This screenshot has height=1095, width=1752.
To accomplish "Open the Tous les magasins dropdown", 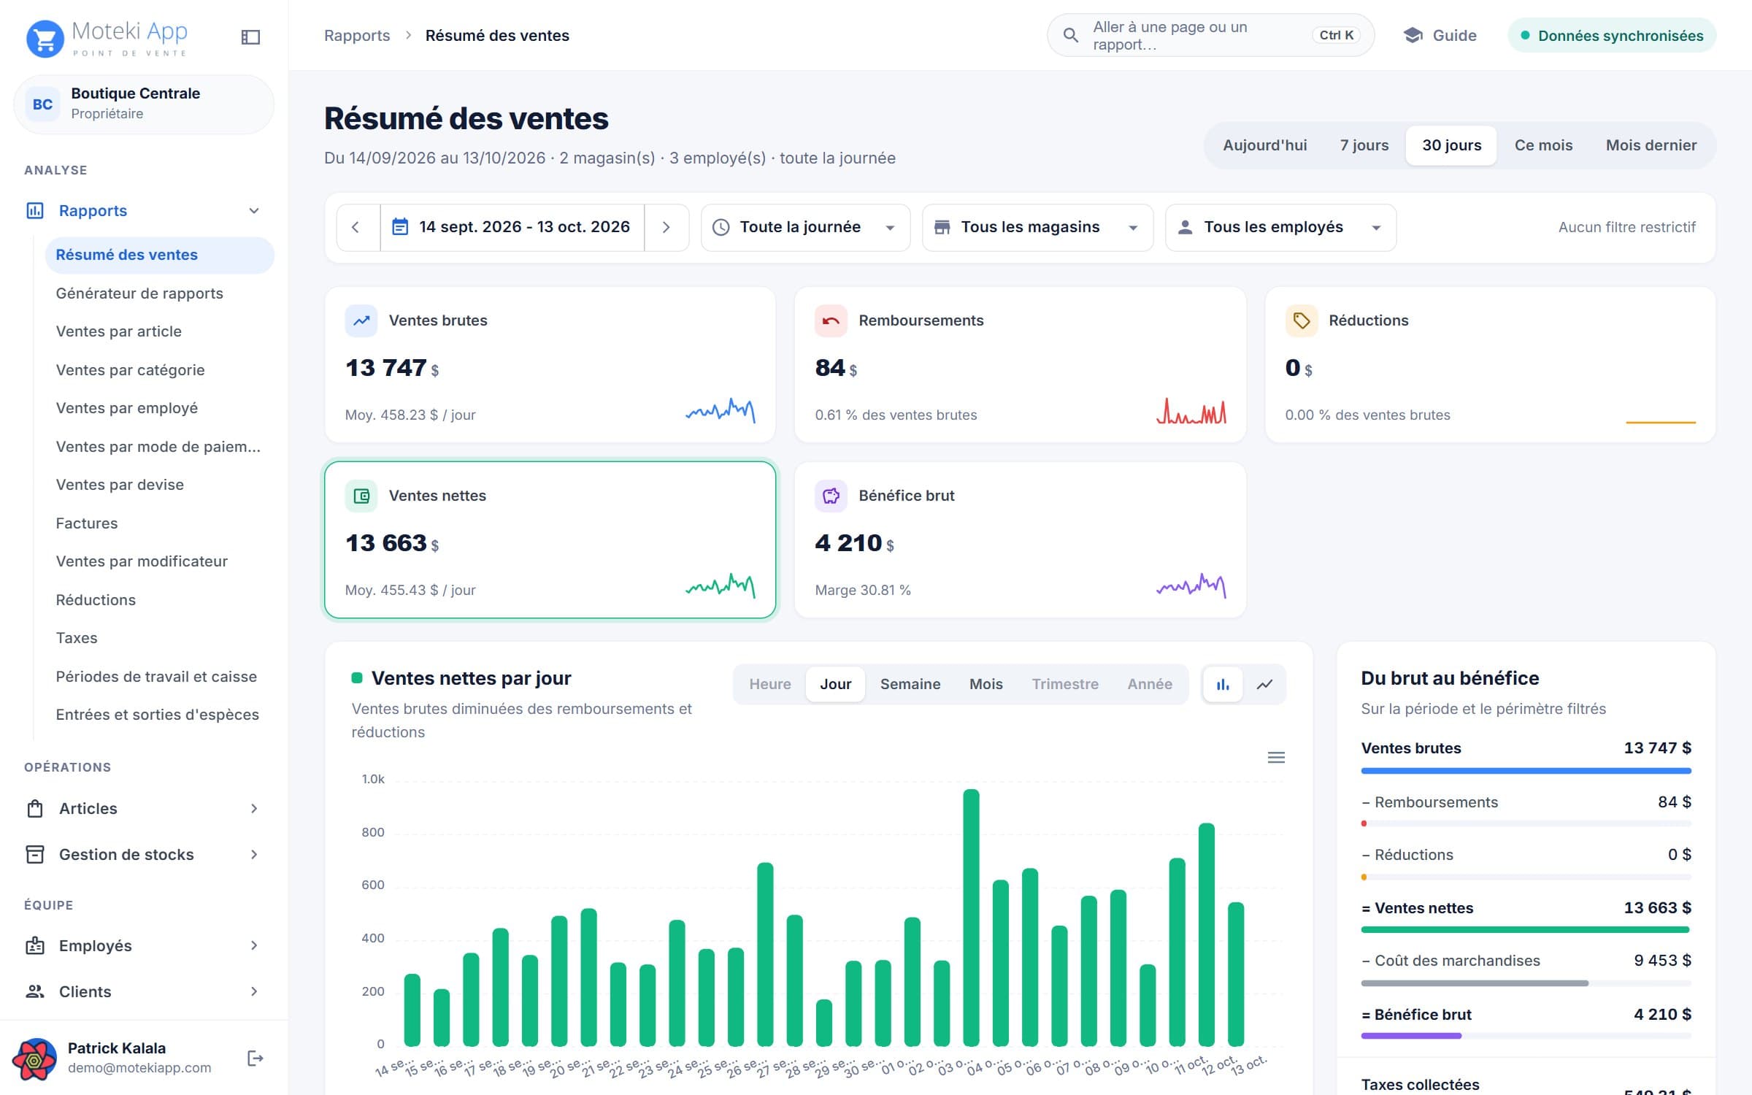I will pos(1037,227).
